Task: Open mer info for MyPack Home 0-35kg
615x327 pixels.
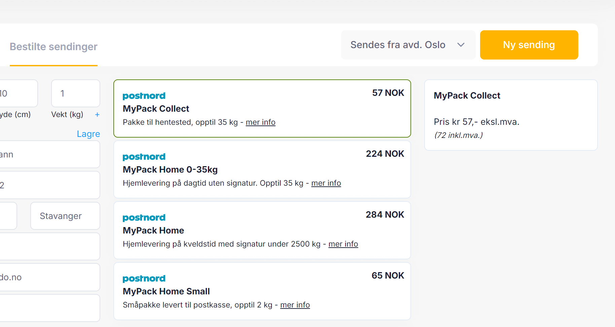Action: click(x=326, y=183)
